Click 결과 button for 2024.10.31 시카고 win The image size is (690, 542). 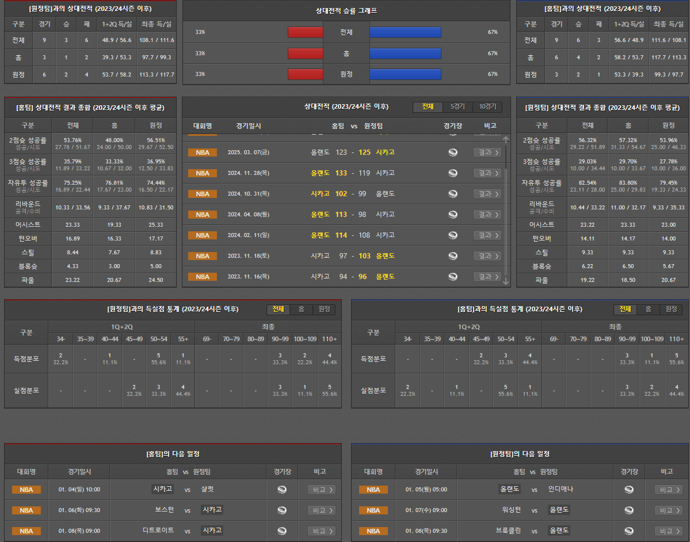pyautogui.click(x=487, y=194)
